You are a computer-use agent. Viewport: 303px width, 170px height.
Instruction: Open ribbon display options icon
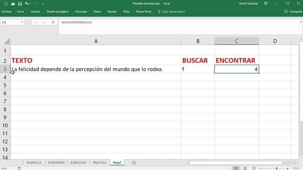[266, 3]
